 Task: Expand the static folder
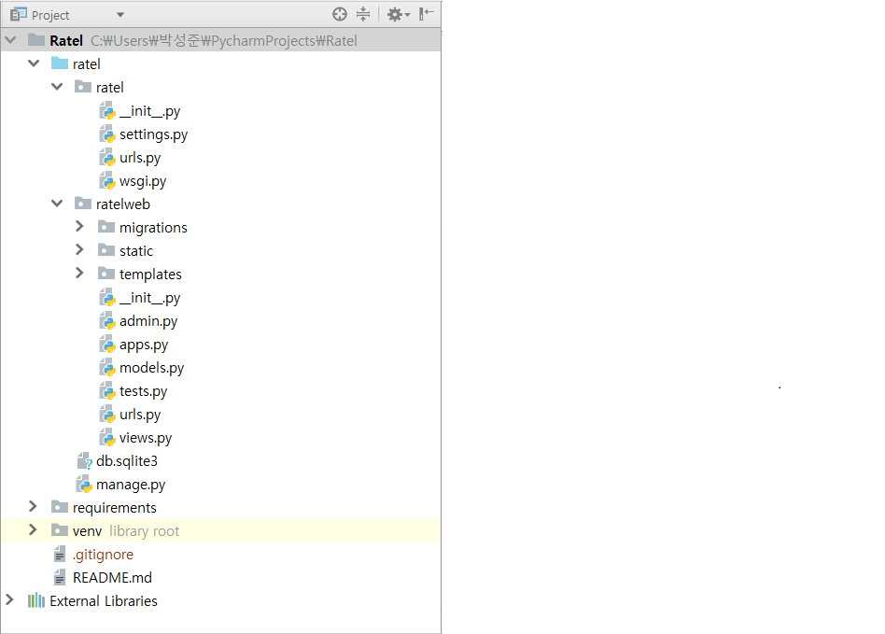click(80, 250)
